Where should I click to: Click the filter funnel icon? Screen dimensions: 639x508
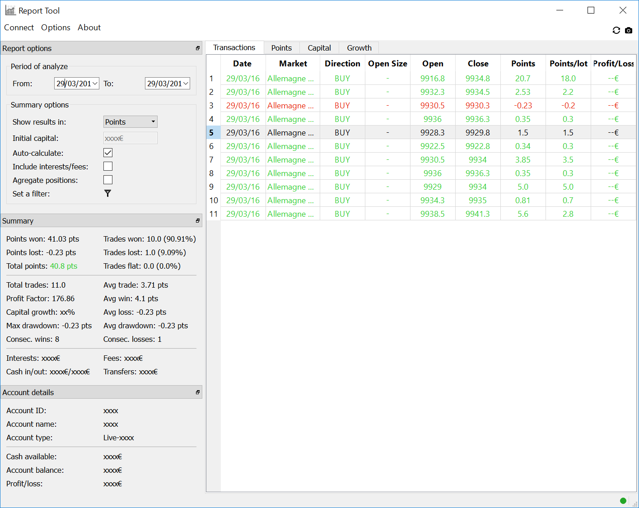tap(107, 193)
